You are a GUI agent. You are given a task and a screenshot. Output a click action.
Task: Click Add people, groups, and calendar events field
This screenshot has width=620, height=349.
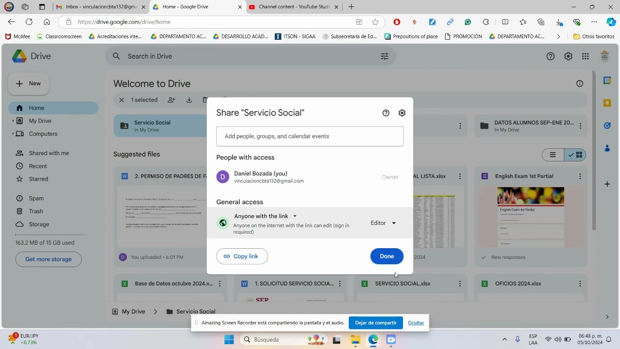point(310,136)
